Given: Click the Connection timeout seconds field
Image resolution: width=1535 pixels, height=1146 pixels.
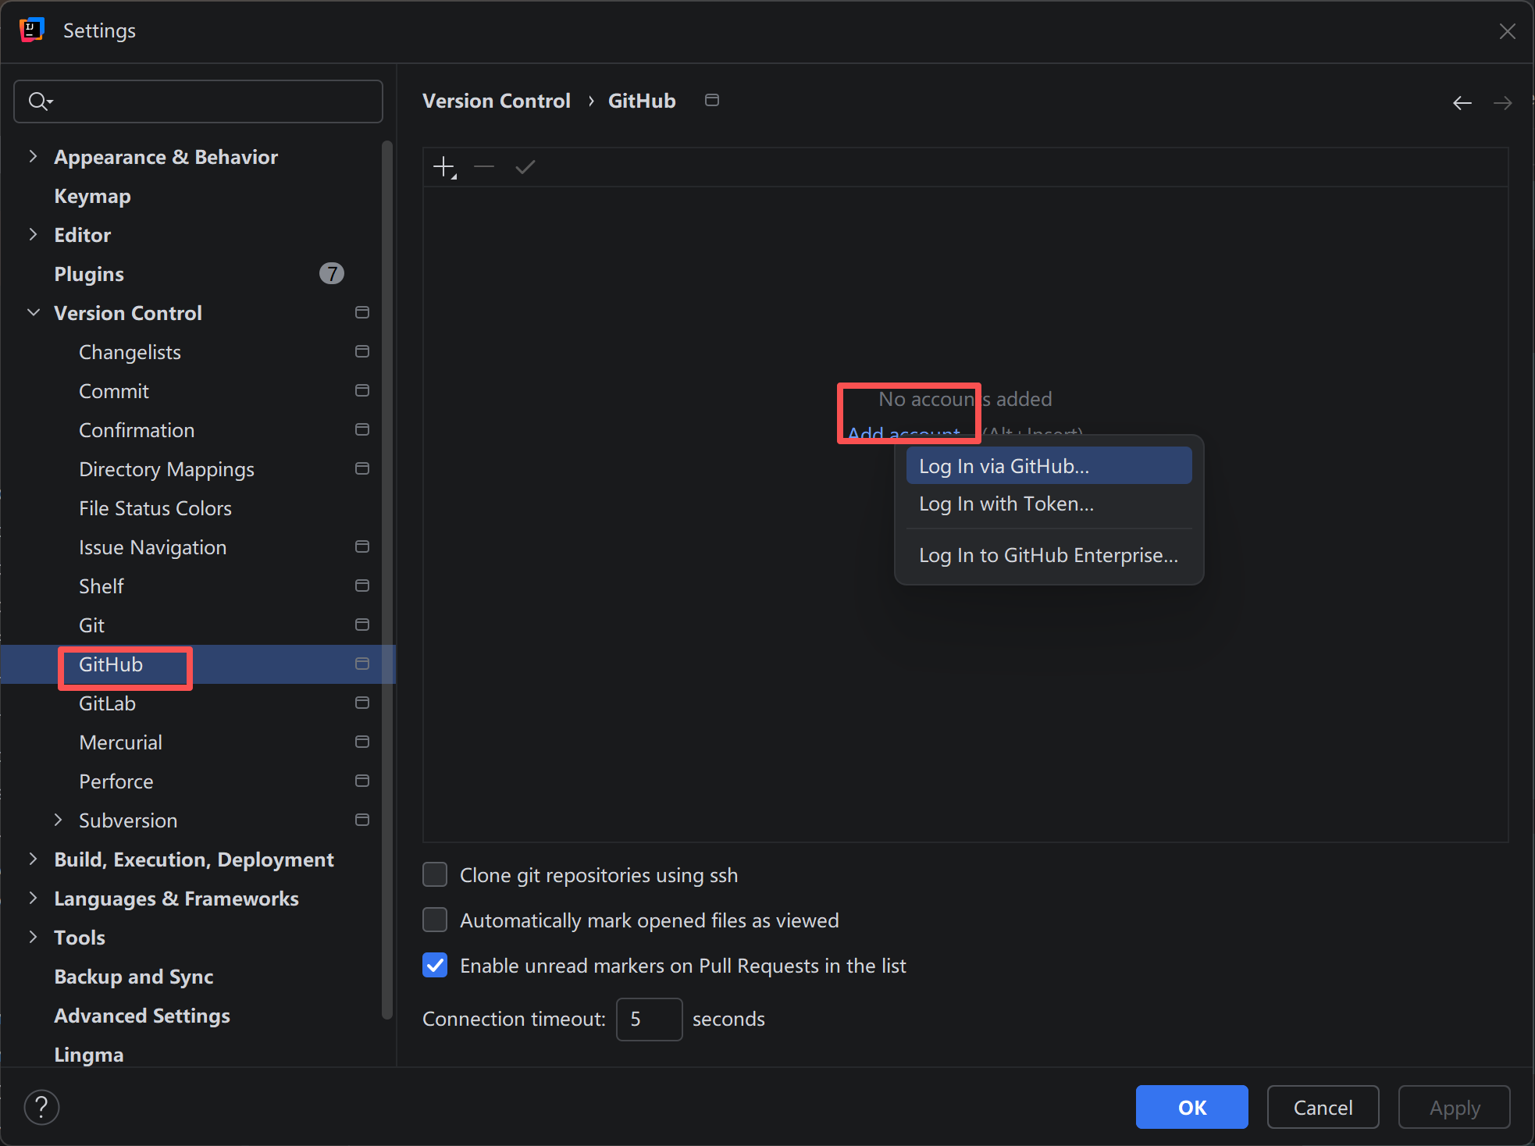Looking at the screenshot, I should (x=649, y=1019).
